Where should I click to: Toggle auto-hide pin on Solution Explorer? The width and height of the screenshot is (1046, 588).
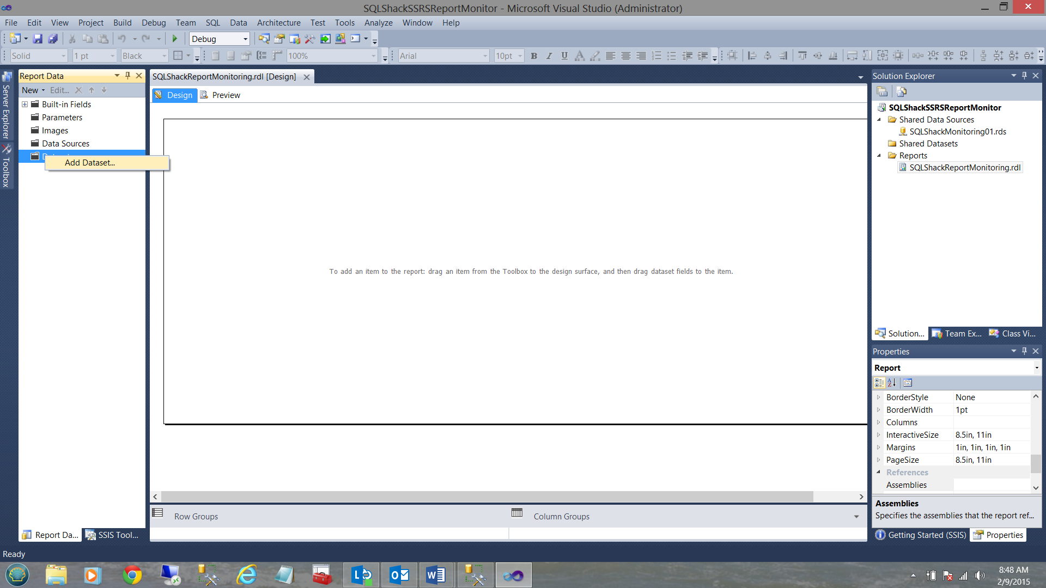(x=1024, y=76)
